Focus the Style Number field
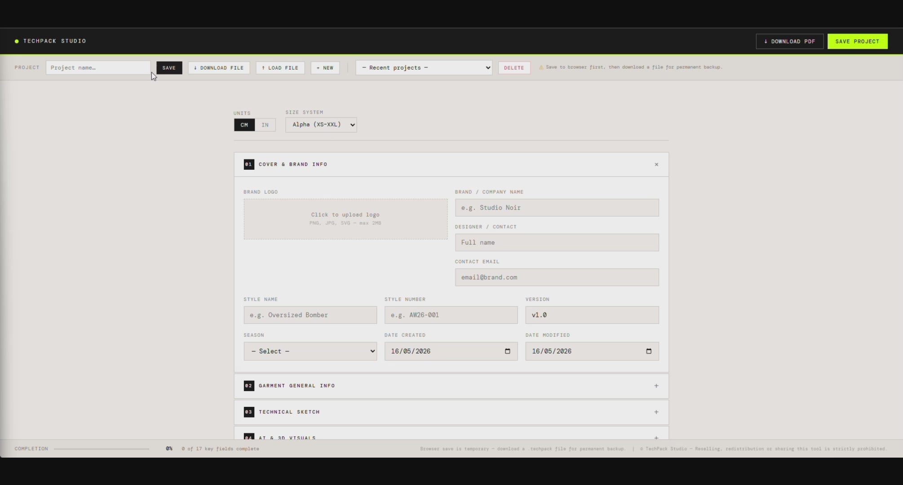Image resolution: width=903 pixels, height=485 pixels. tap(451, 315)
